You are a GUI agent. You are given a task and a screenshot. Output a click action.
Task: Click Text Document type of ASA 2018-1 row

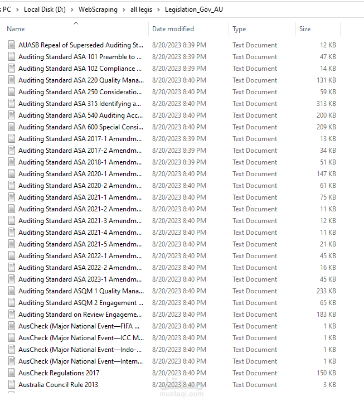(x=255, y=162)
